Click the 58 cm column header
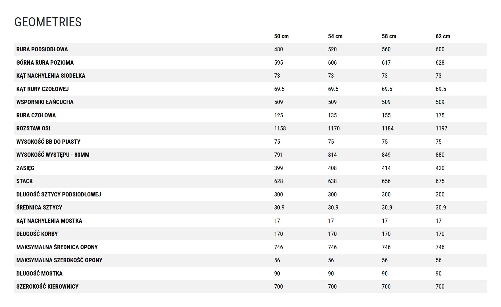This screenshot has height=307, width=501. (389, 36)
